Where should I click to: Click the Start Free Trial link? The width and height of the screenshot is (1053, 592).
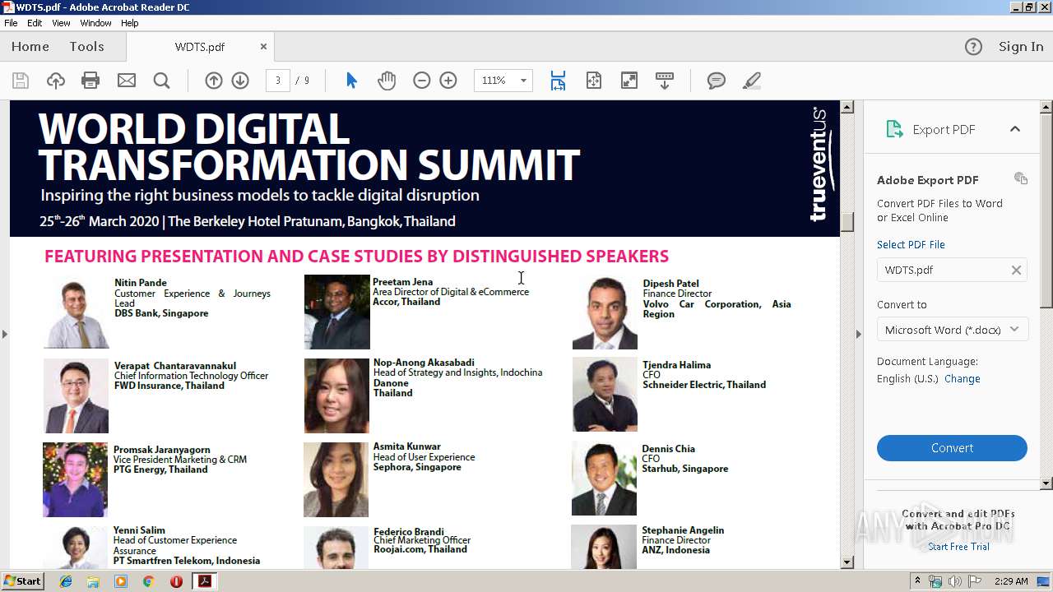pyautogui.click(x=958, y=547)
